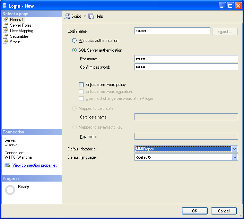Open the General page
Screen dimensions: 244x219
[17, 20]
